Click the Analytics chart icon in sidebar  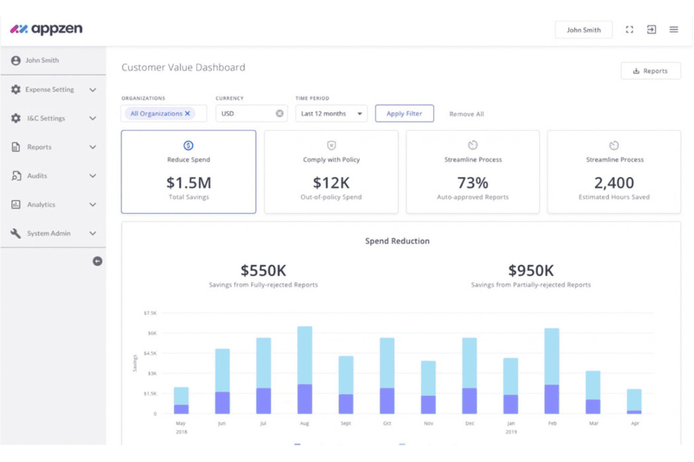coord(15,205)
